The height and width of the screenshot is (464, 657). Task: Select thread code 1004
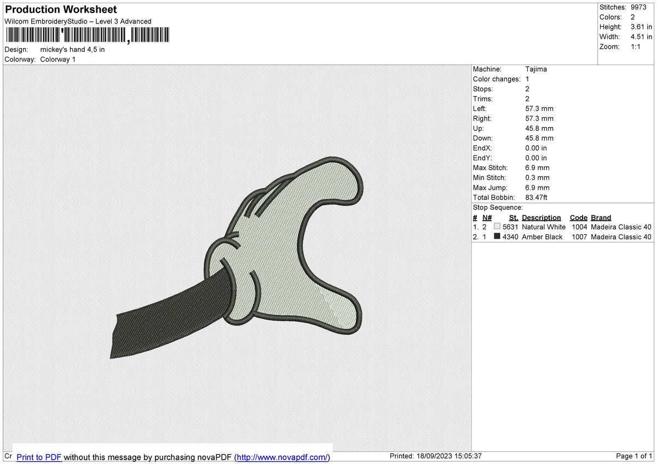click(580, 227)
